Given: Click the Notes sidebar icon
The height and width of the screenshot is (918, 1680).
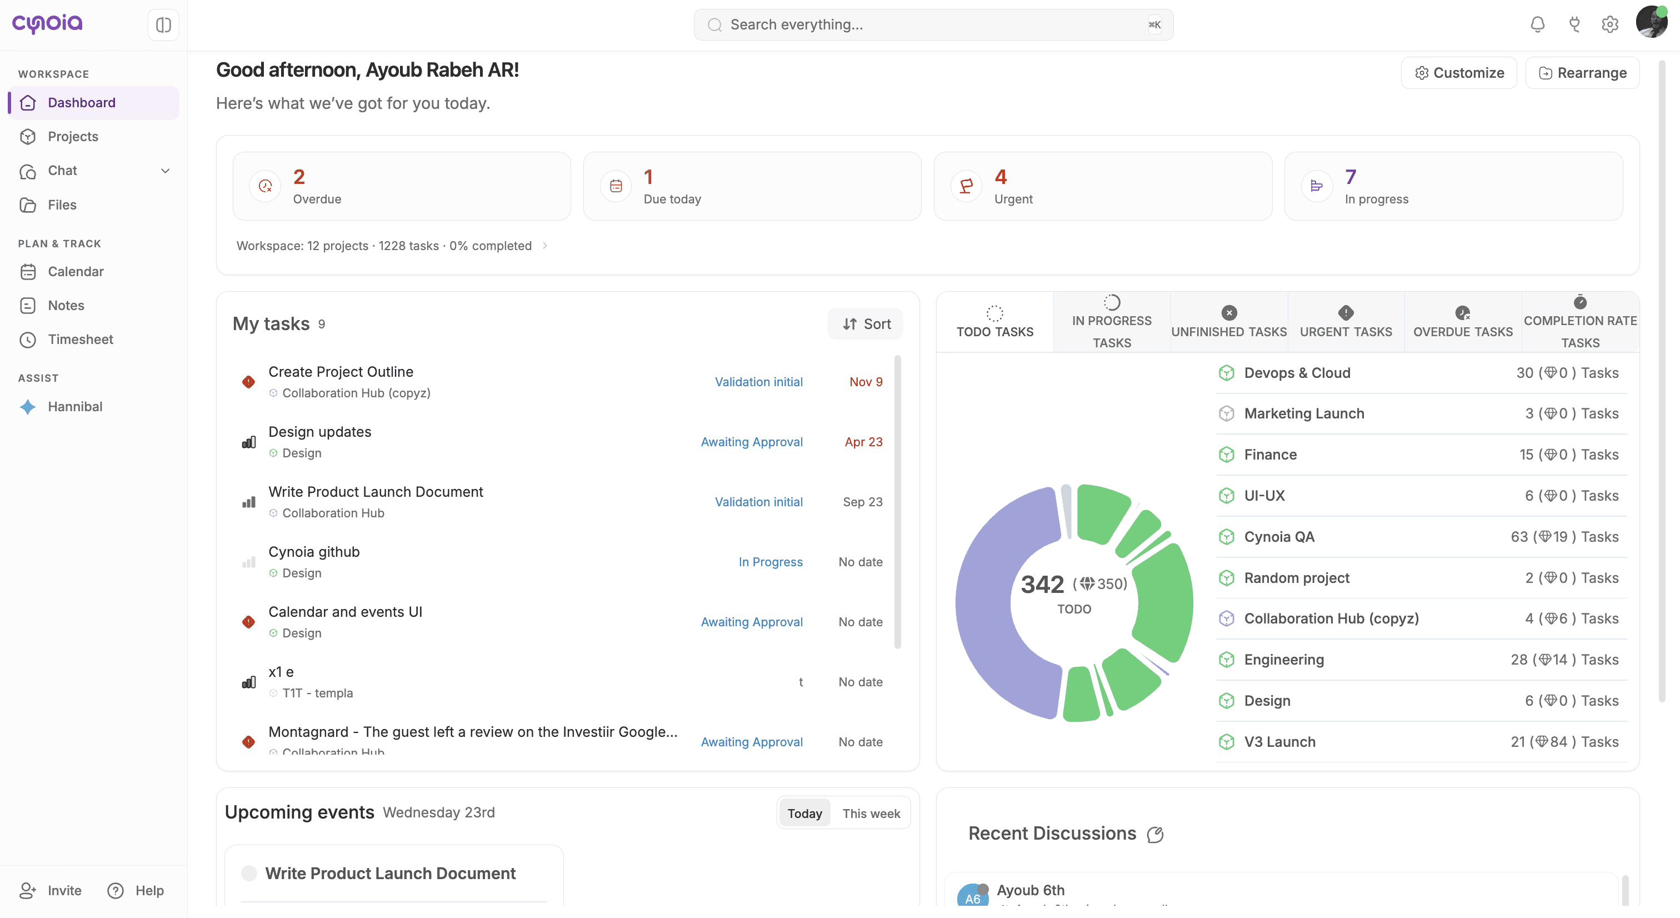Looking at the screenshot, I should point(28,306).
